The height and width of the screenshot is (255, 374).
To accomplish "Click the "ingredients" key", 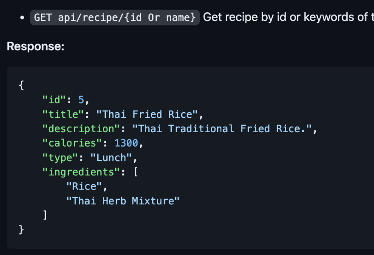I will tap(81, 172).
